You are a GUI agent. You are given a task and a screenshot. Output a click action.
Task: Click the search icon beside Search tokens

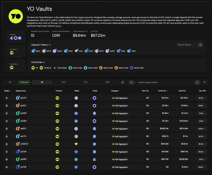coord(200,45)
